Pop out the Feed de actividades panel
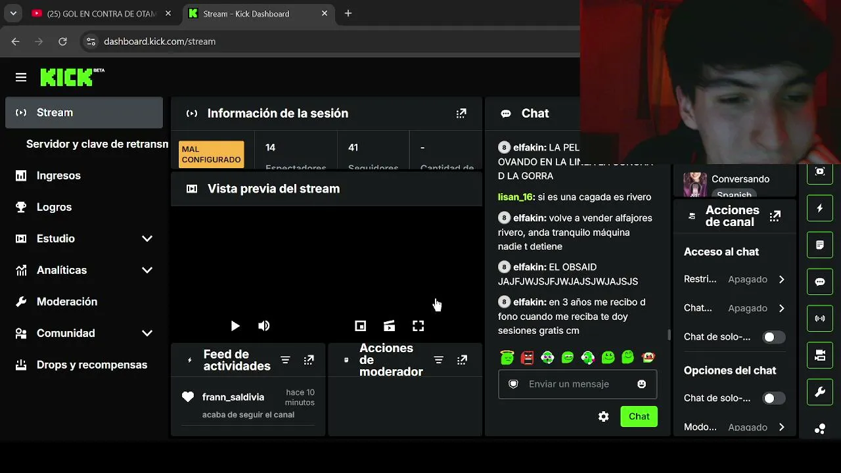The height and width of the screenshot is (473, 841). click(x=309, y=360)
